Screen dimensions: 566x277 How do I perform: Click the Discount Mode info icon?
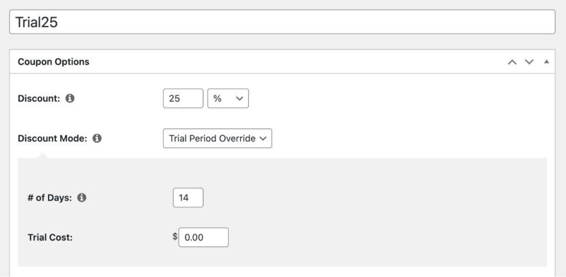[97, 138]
